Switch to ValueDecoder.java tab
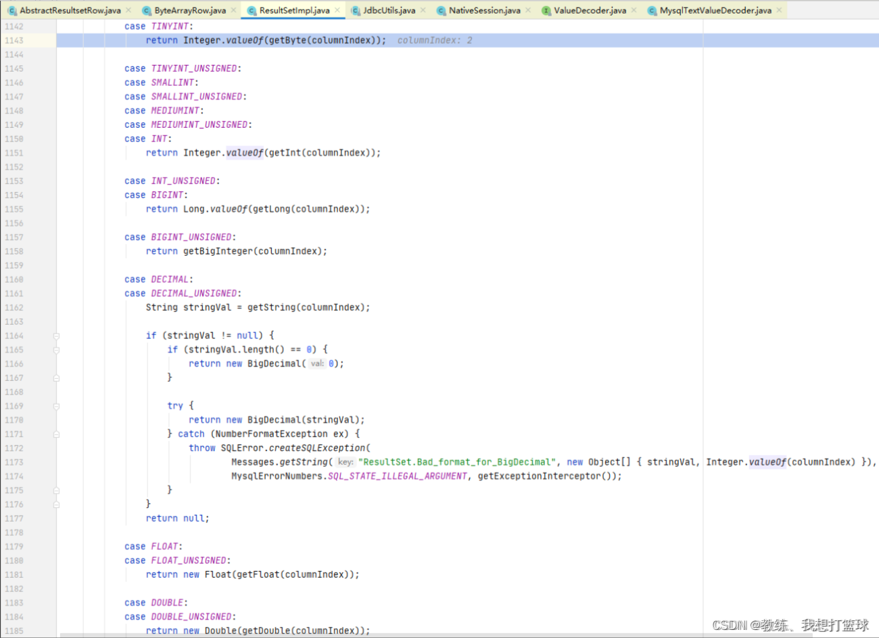 [x=590, y=10]
